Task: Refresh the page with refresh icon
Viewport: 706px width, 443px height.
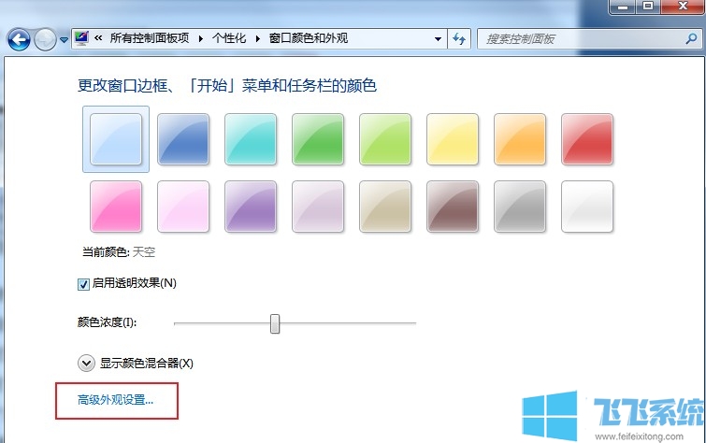Action: point(459,38)
